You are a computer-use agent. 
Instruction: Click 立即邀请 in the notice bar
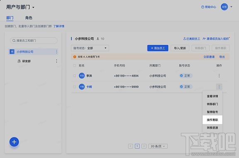click(209, 57)
